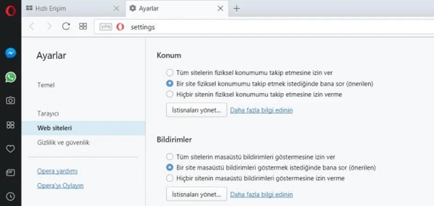Reload the page with the refresh icon
The height and width of the screenshot is (206, 434).
[66, 27]
